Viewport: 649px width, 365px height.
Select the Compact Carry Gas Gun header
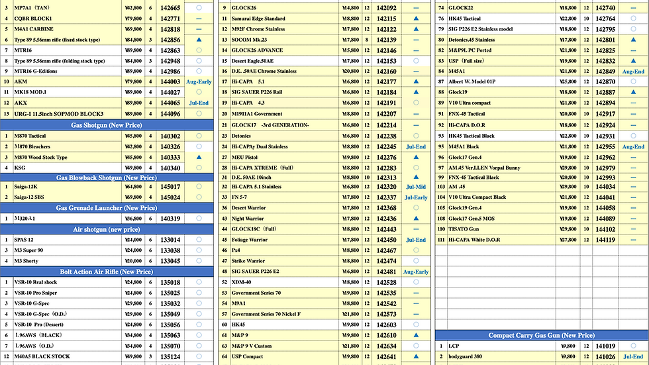(x=542, y=335)
